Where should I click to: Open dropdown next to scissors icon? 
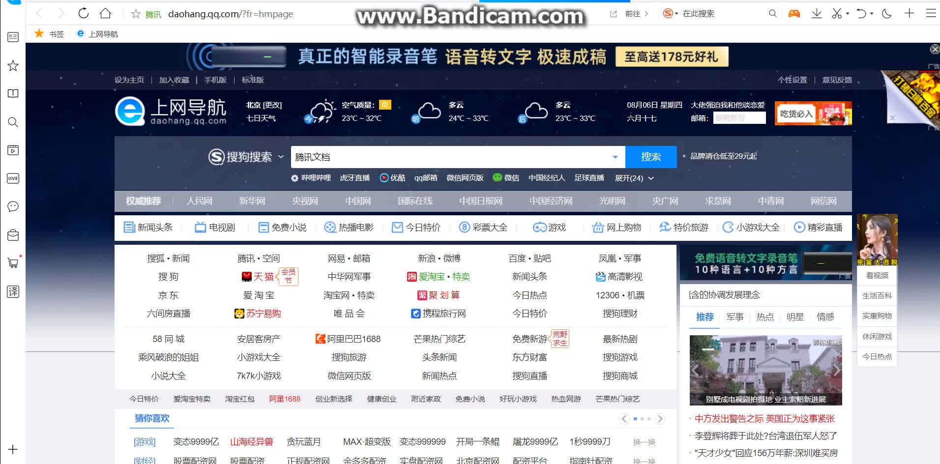(848, 14)
